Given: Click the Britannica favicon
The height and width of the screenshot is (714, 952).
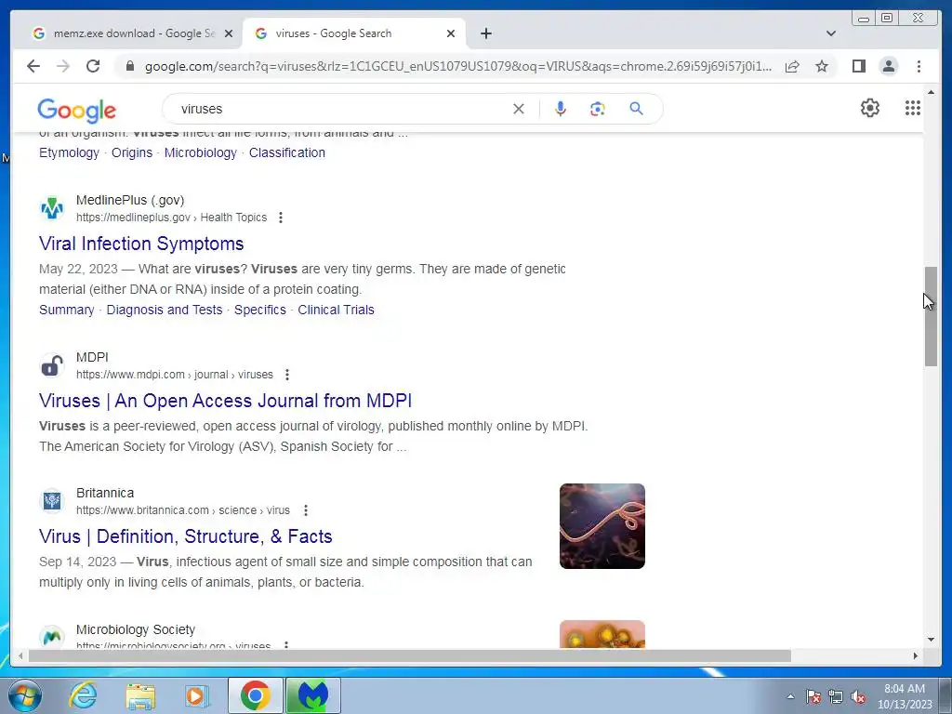Looking at the screenshot, I should pyautogui.click(x=52, y=501).
